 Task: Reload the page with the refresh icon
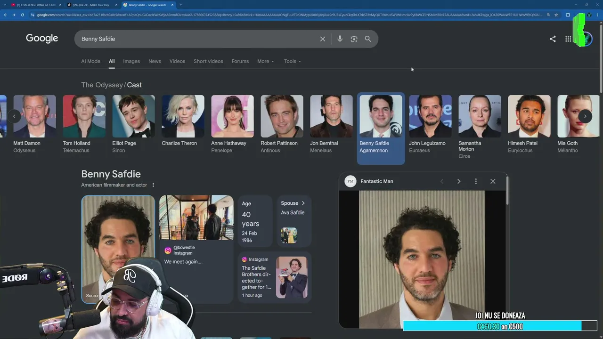click(22, 15)
